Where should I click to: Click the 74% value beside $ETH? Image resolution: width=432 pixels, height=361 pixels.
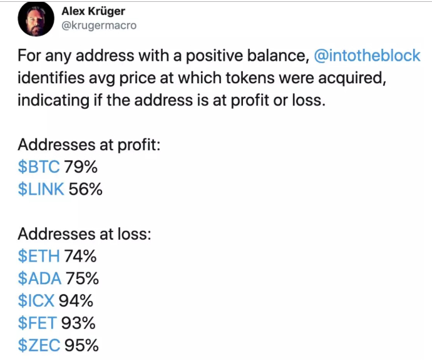(x=80, y=256)
